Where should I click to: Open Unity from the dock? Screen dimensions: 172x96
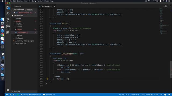[x=2, y=54]
